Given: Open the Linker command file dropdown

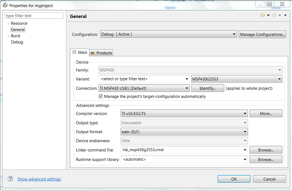Looking at the screenshot, I should point(184,150).
